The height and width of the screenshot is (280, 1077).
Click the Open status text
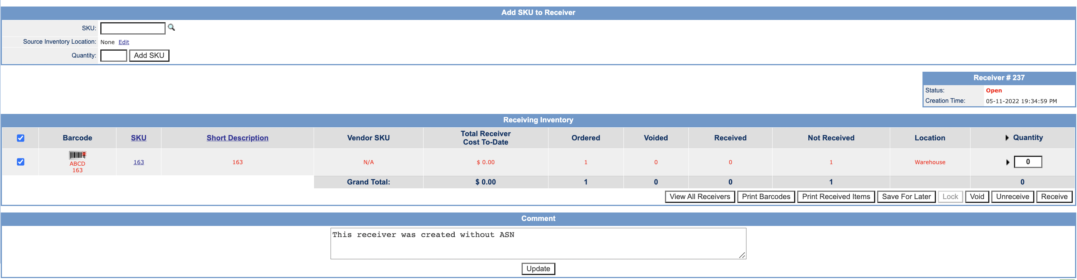(994, 91)
